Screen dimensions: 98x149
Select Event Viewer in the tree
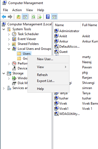point(27,39)
